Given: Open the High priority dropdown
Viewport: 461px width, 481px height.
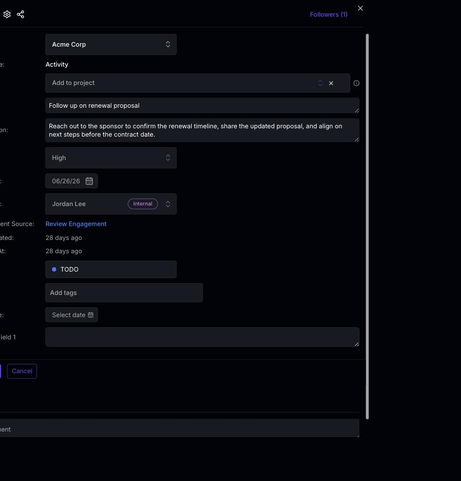Looking at the screenshot, I should tap(111, 158).
